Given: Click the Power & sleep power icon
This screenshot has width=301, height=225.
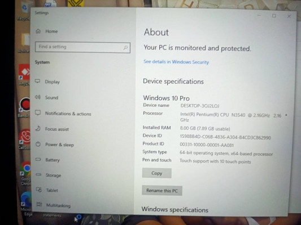Looking at the screenshot, I should (x=38, y=144).
